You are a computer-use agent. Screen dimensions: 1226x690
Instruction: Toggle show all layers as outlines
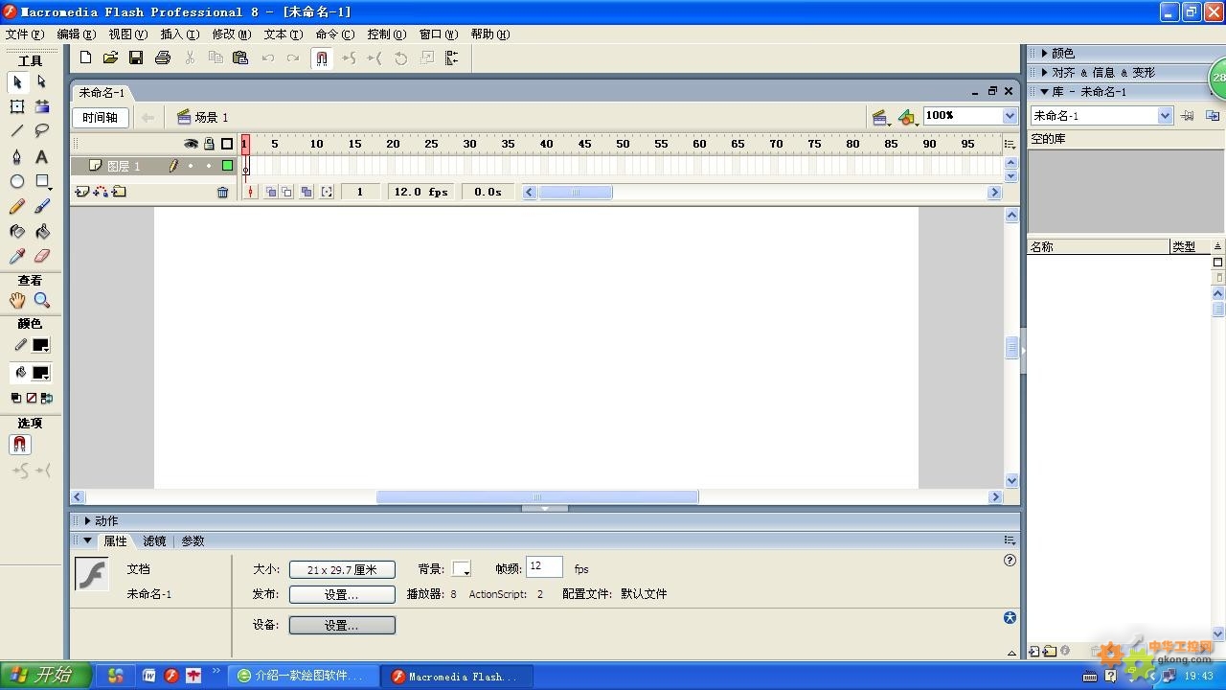pos(227,144)
